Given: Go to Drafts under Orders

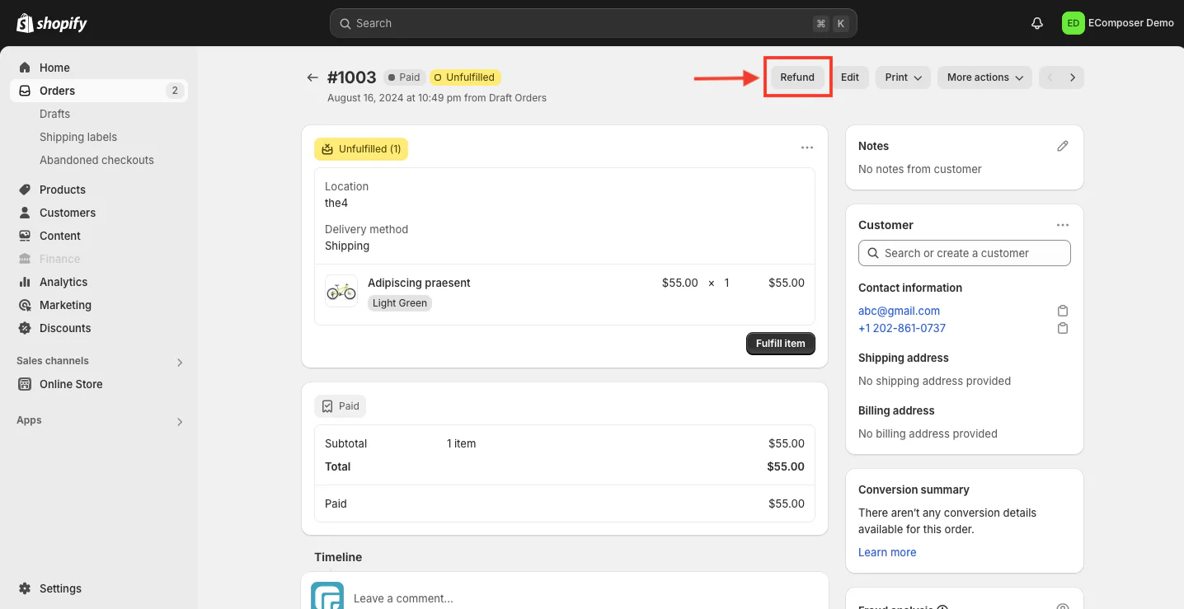Looking at the screenshot, I should [x=54, y=114].
